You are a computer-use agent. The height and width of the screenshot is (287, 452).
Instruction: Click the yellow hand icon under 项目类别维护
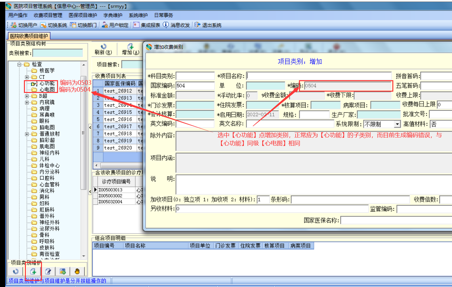coord(77,271)
